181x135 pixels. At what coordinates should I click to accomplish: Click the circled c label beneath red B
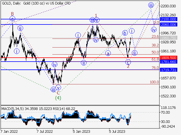(12, 19)
